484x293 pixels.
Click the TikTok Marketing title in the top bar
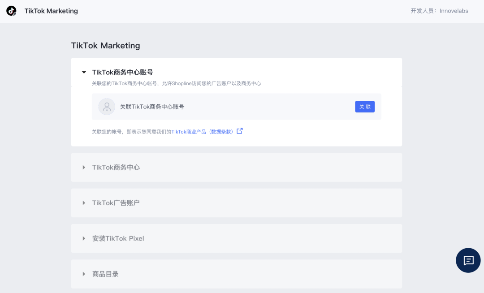click(x=51, y=11)
